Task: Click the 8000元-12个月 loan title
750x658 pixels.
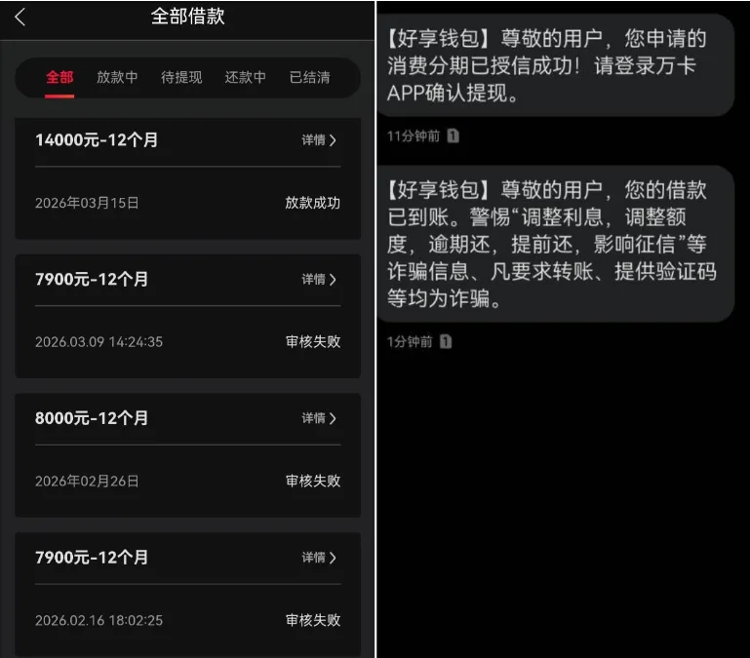Action: pos(92,418)
